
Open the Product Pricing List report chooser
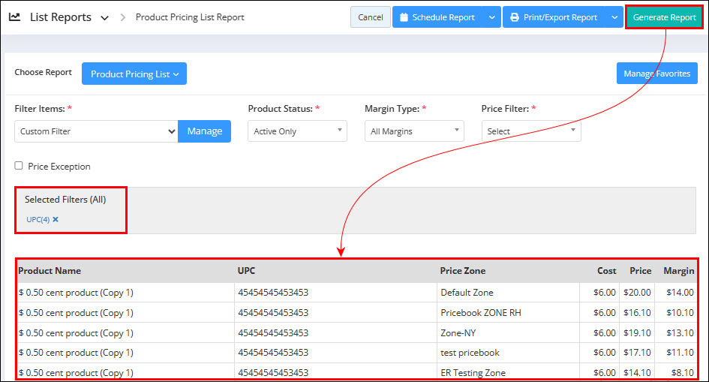click(x=134, y=74)
